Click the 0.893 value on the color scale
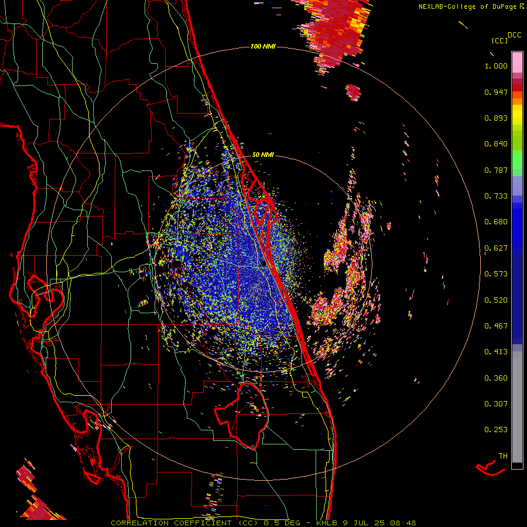Viewport: 527px width, 527px height. click(x=496, y=118)
